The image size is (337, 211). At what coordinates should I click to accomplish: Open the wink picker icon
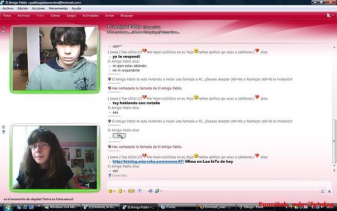pos(120,191)
